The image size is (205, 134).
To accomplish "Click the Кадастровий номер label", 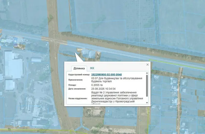I will (79, 75).
